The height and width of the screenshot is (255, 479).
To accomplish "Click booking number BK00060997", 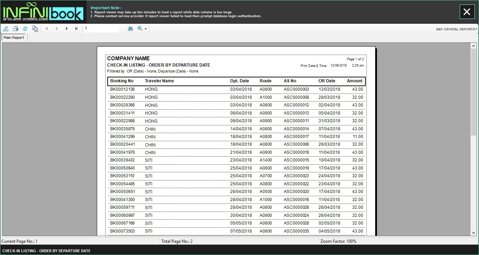I will (122, 215).
